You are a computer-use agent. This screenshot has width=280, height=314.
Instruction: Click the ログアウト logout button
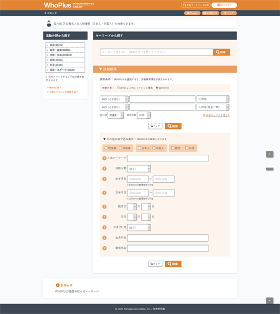click(x=224, y=5)
